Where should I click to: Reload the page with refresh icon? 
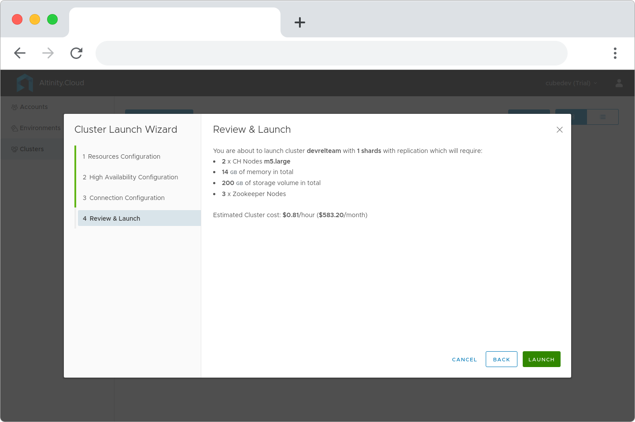(77, 53)
